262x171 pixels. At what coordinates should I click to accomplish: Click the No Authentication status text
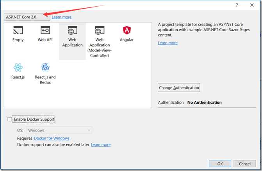[205, 102]
